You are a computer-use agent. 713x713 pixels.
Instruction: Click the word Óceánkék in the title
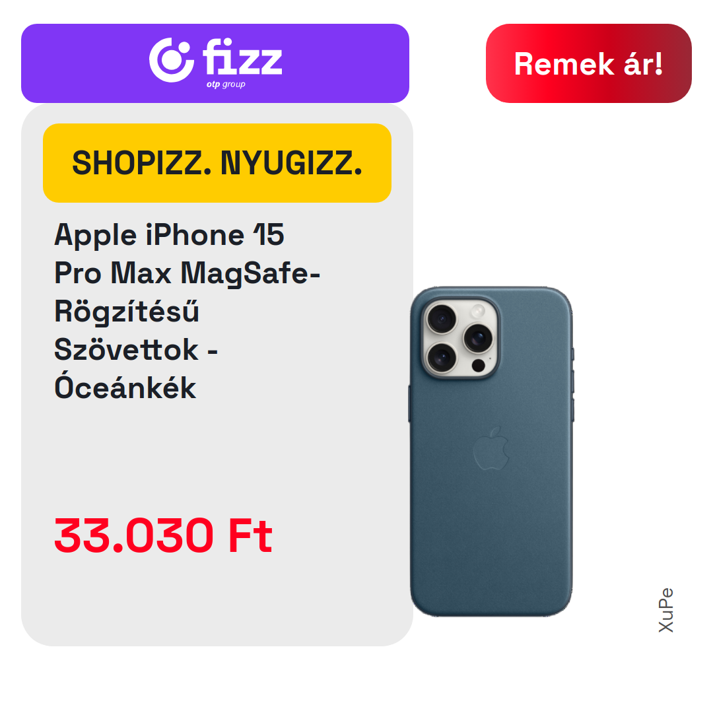point(125,388)
